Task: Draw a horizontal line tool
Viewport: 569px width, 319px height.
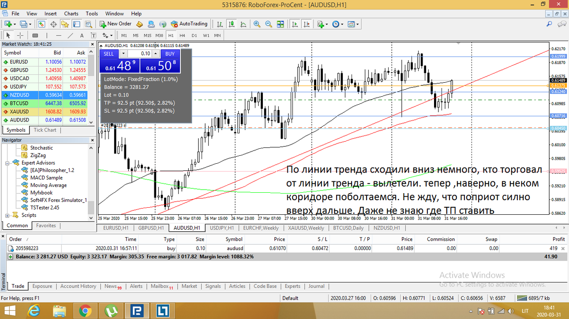Action: [x=58, y=35]
